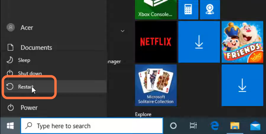The width and height of the screenshot is (266, 134).
Task: Collapse the app group chevron
Action: [122, 31]
